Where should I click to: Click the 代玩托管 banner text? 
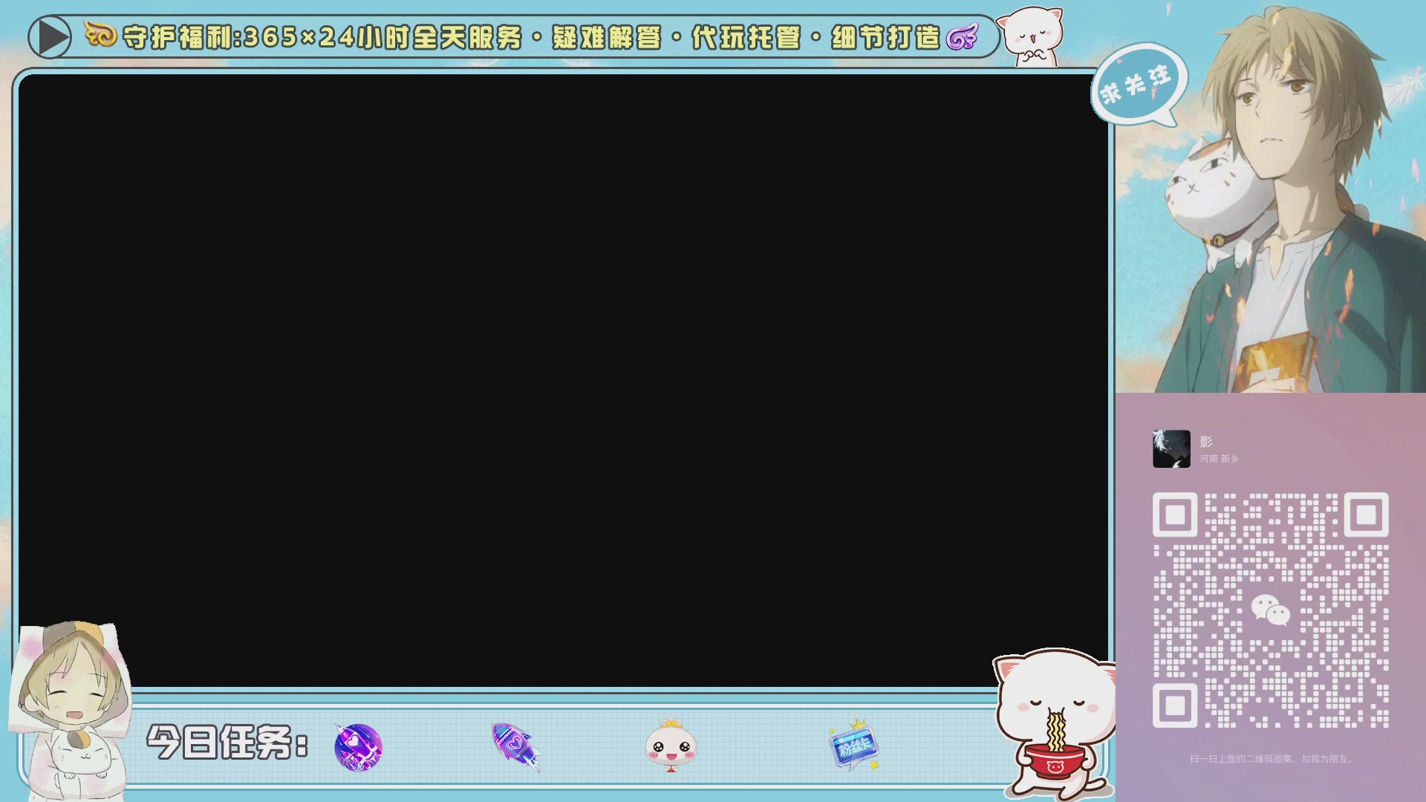point(746,37)
